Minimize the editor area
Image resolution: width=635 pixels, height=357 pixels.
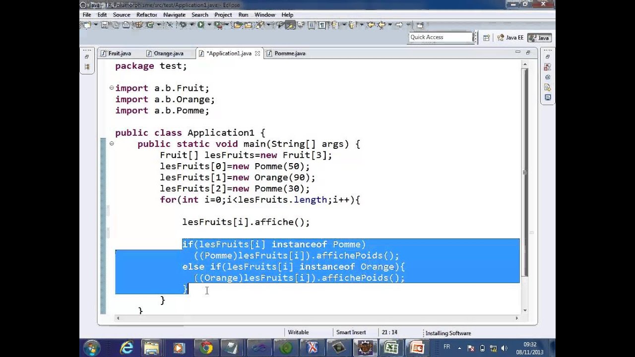[x=518, y=52]
